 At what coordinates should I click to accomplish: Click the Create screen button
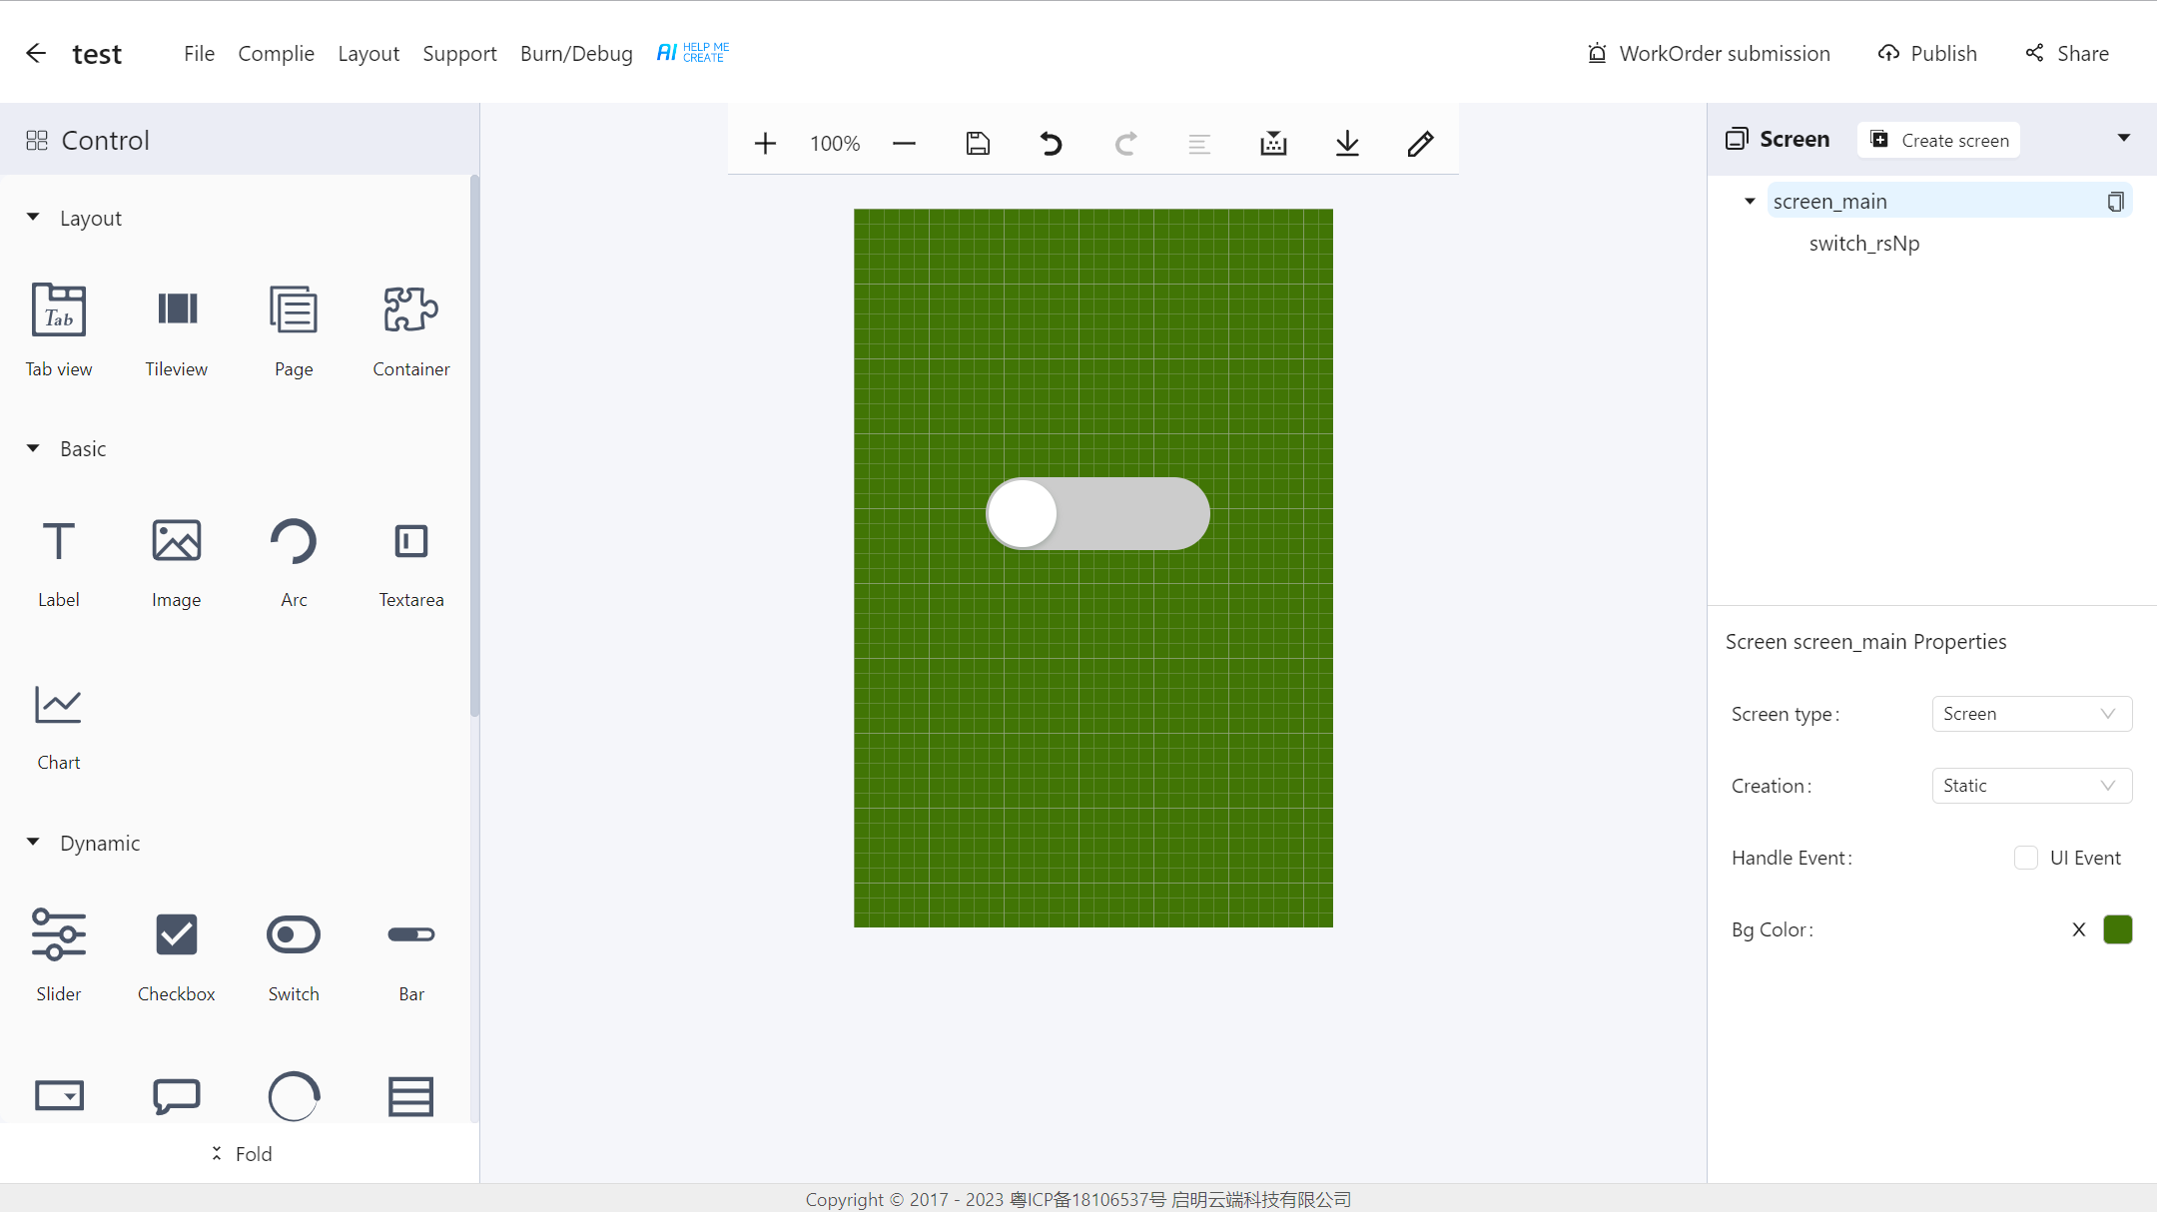coord(1938,140)
